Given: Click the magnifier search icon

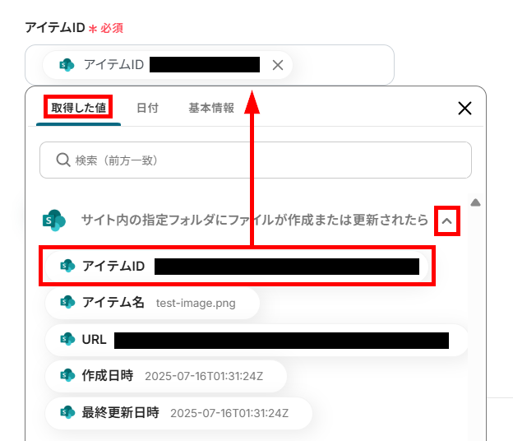Looking at the screenshot, I should 63,160.
